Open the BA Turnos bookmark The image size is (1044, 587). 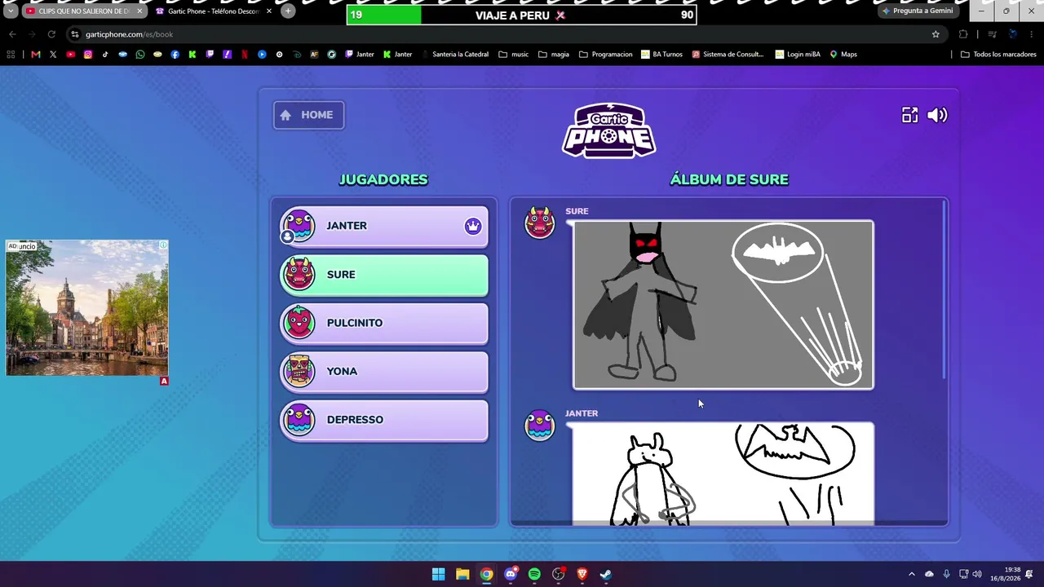coord(661,55)
